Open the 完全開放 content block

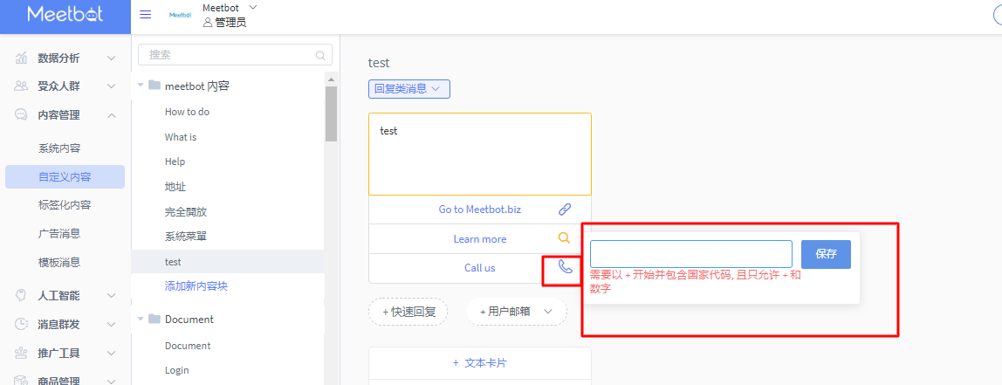186,211
